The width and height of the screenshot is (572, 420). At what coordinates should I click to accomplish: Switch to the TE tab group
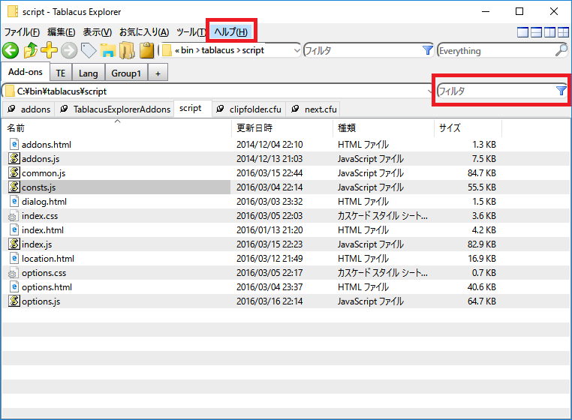point(61,73)
